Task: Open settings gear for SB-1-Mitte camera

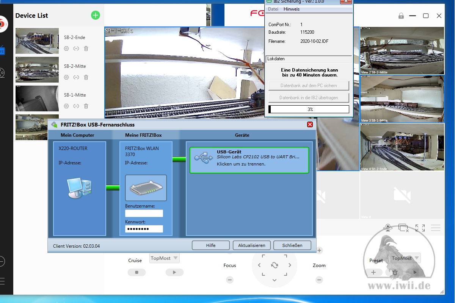Action: (x=66, y=106)
